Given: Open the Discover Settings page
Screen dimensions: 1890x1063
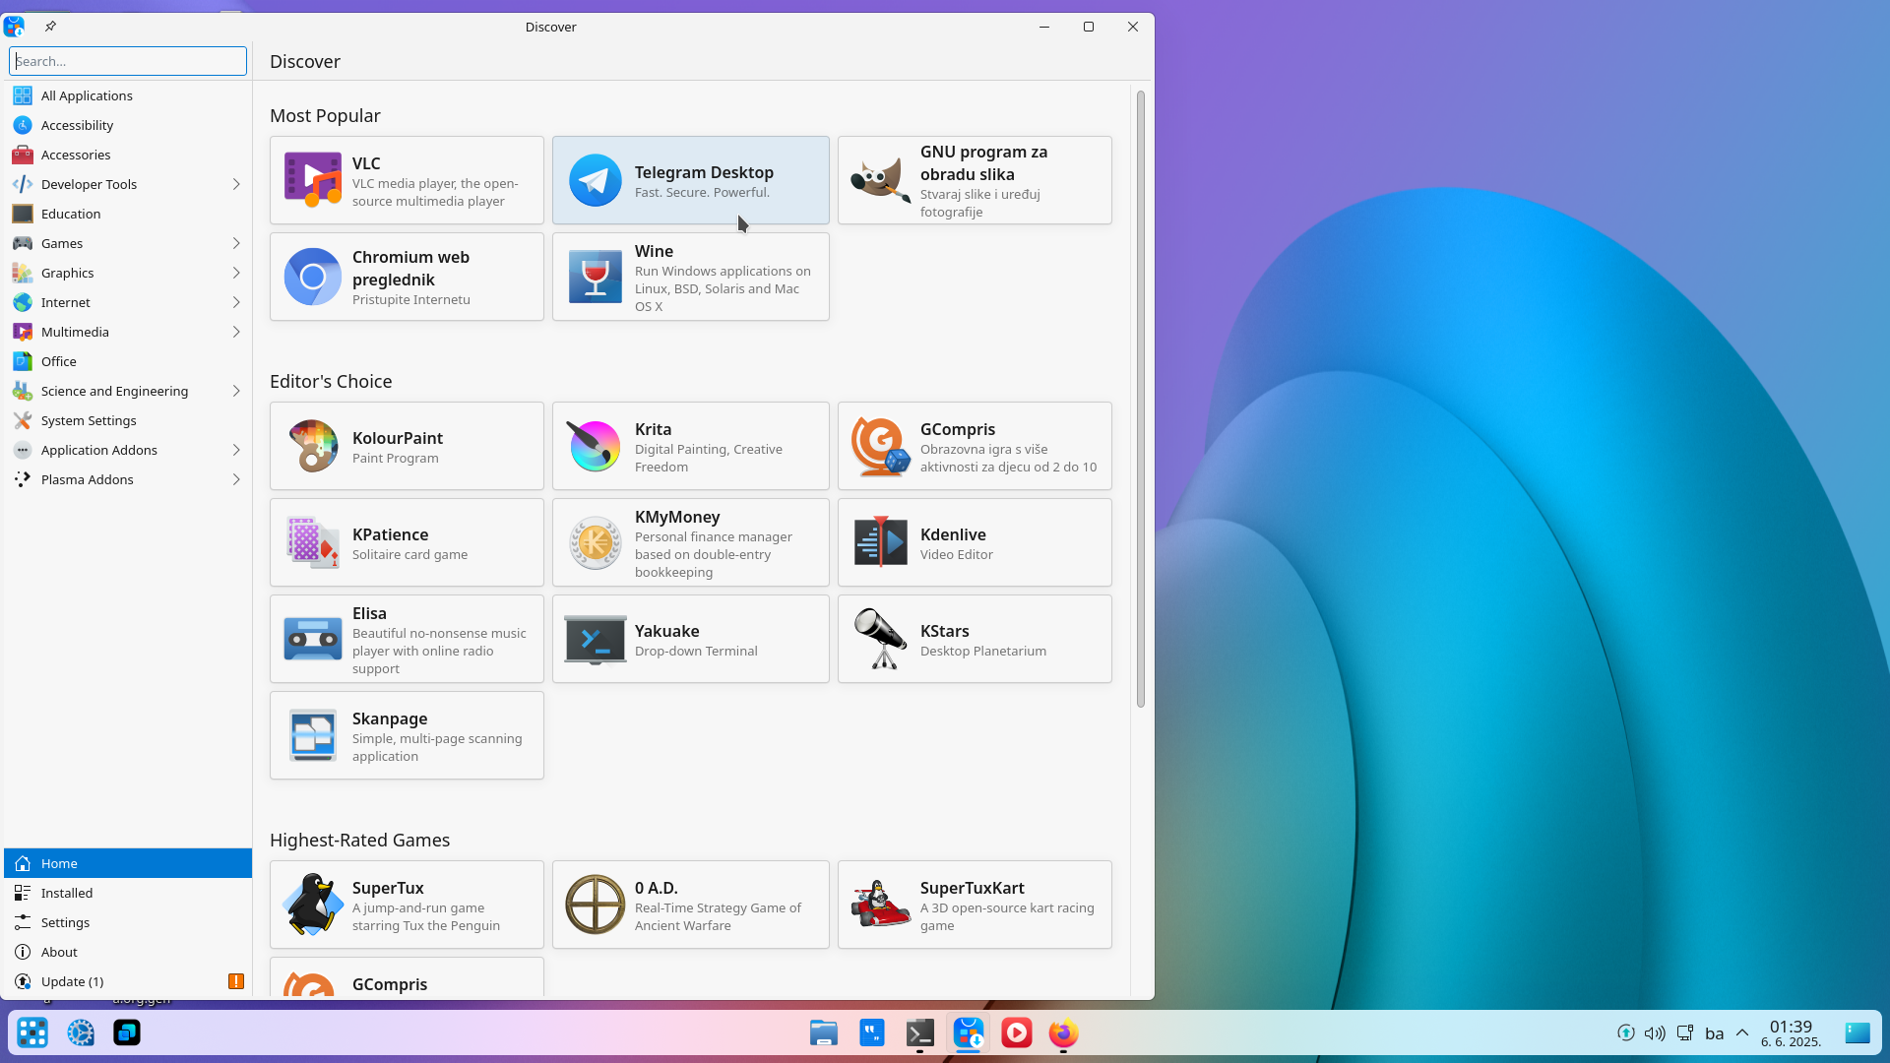Looking at the screenshot, I should (128, 922).
